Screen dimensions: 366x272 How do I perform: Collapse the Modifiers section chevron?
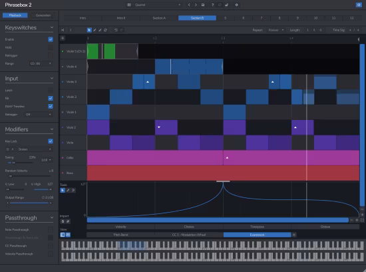52,129
